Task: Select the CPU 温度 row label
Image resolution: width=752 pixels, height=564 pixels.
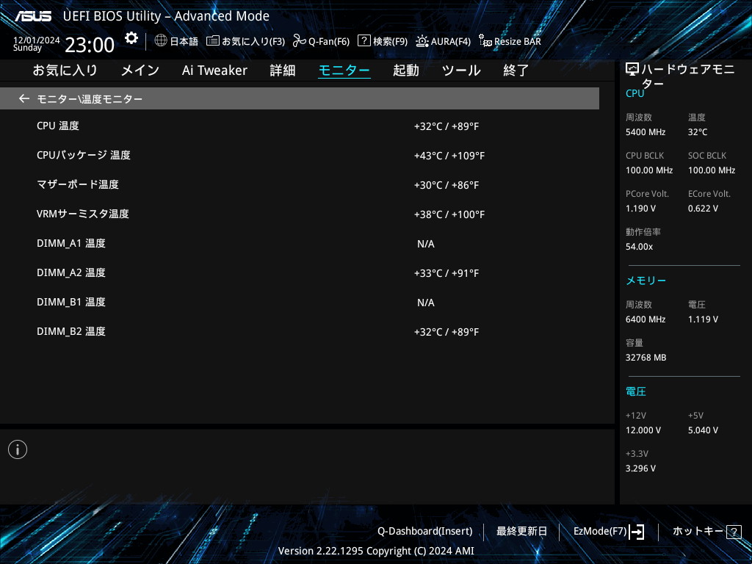Action: [x=58, y=126]
